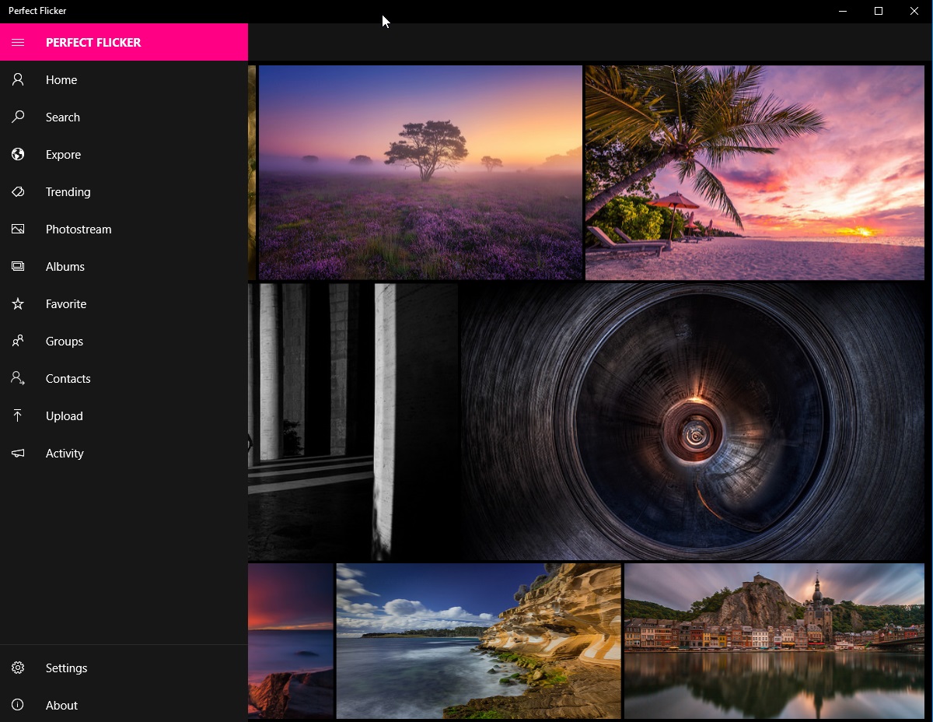This screenshot has width=933, height=722.
Task: Click the Trending tag icon
Action: pyautogui.click(x=18, y=191)
